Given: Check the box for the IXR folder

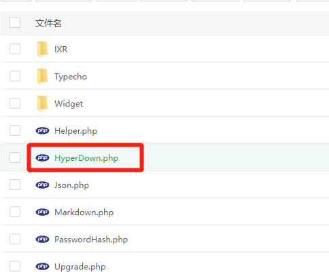Looking at the screenshot, I should [x=15, y=49].
